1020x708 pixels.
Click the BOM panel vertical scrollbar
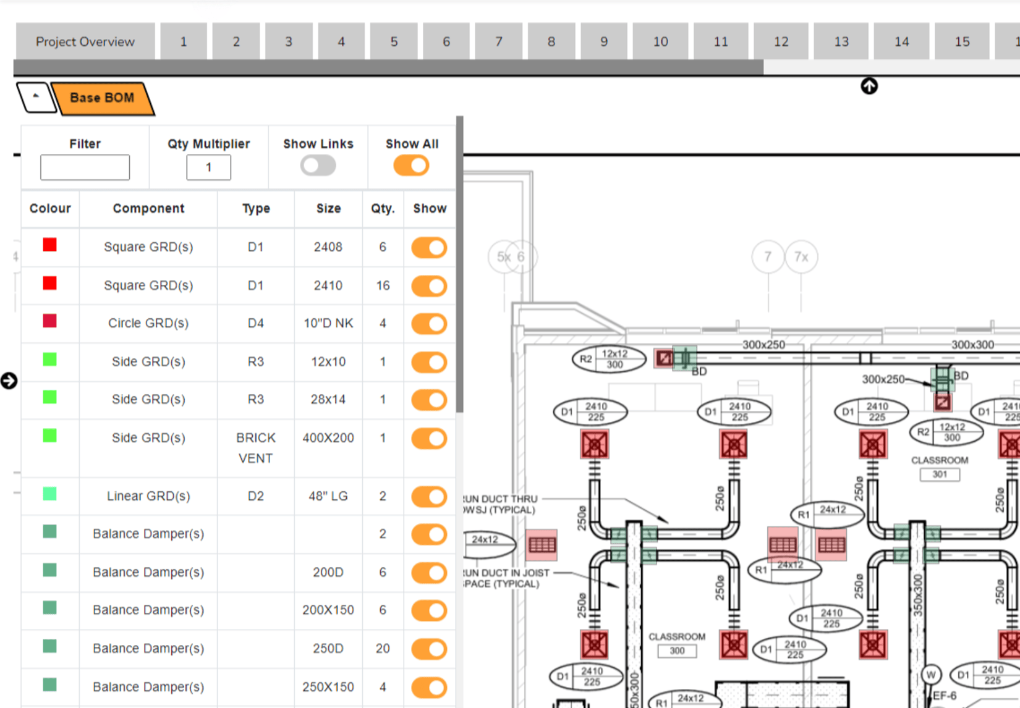[x=460, y=264]
